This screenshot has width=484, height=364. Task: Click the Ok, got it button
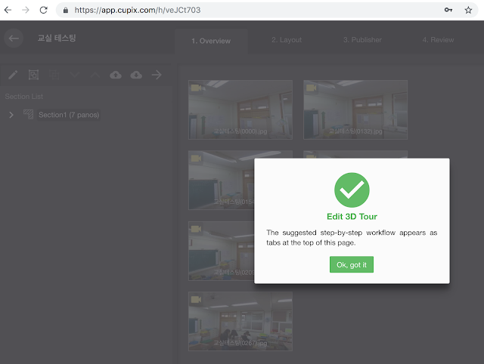tap(352, 264)
